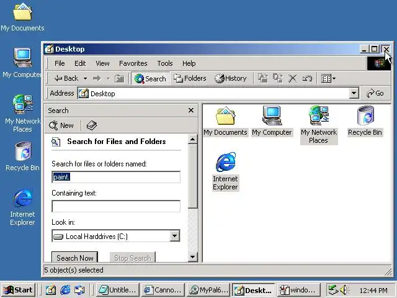Go up one folder level
Image resolution: width=397 pixels, height=298 pixels.
pos(119,79)
